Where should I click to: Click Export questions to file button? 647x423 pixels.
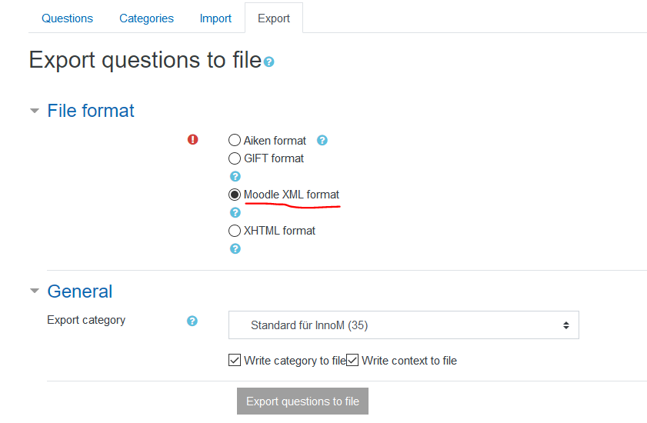302,401
